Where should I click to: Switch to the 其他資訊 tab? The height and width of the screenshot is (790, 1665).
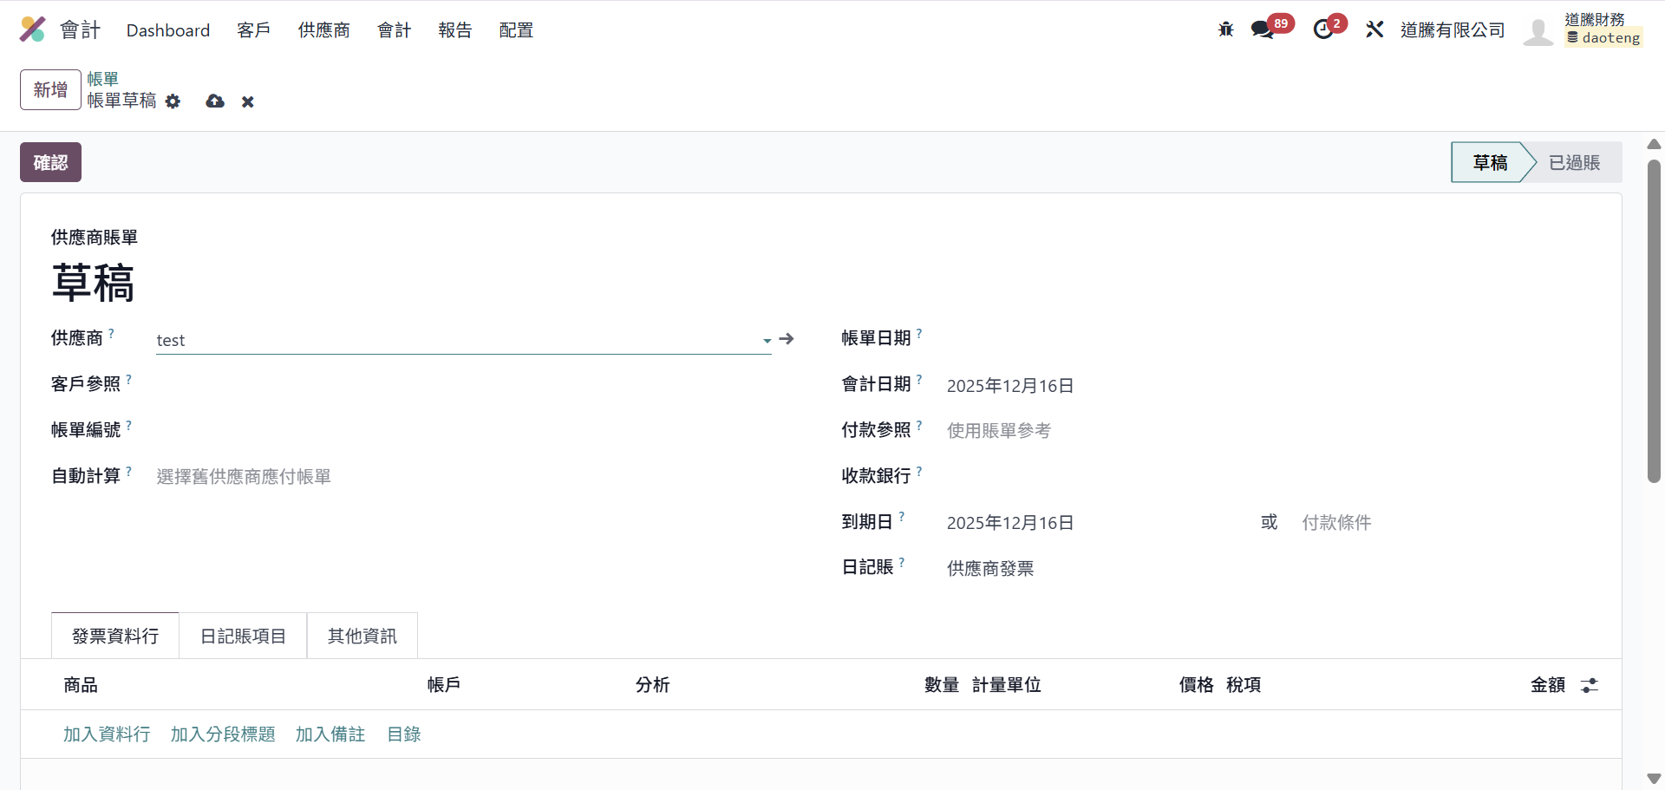(x=362, y=637)
